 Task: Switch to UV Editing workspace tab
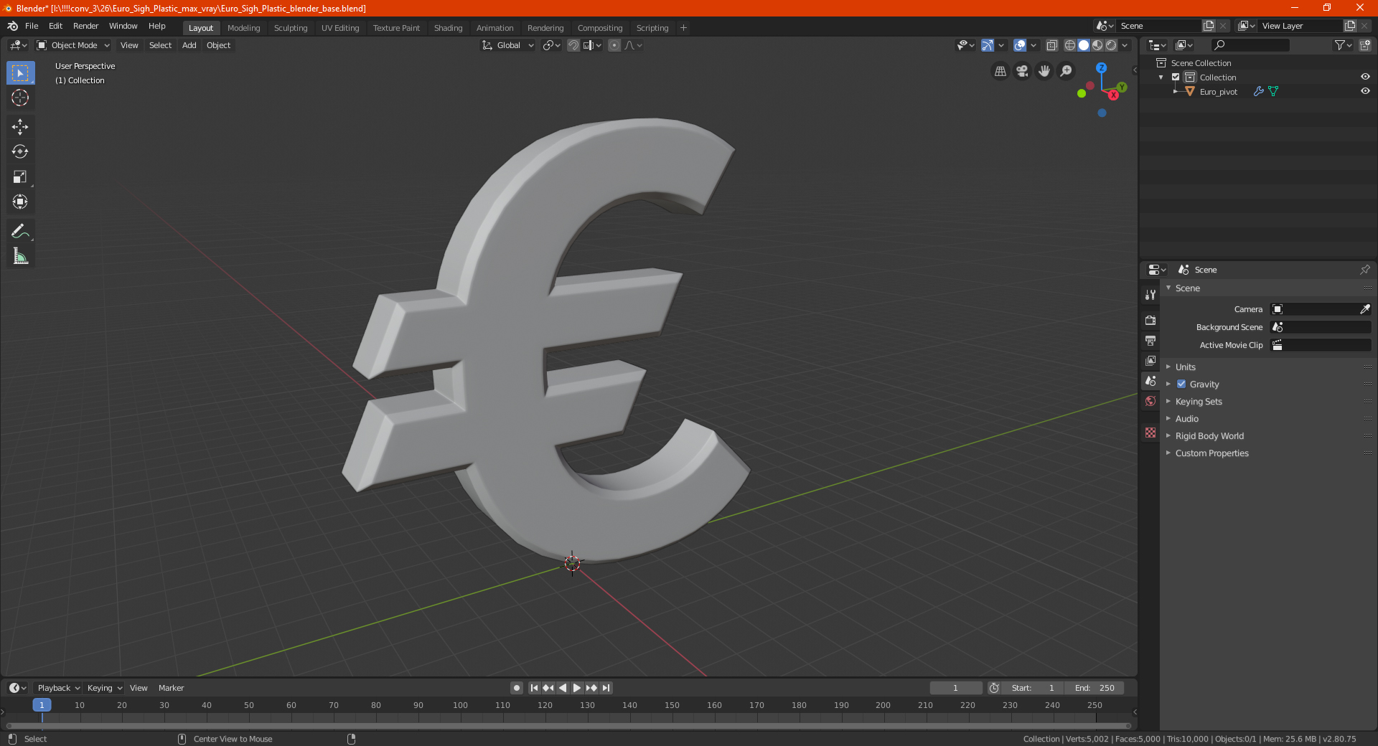[340, 28]
